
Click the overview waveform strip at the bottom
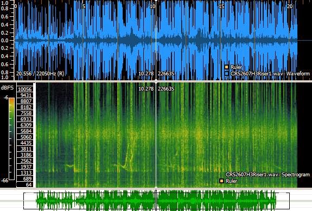coord(156,201)
